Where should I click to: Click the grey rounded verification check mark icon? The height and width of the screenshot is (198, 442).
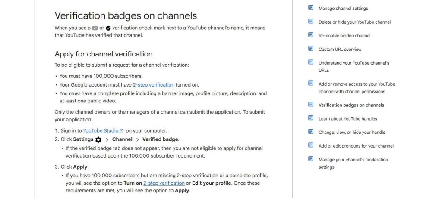[95, 28]
